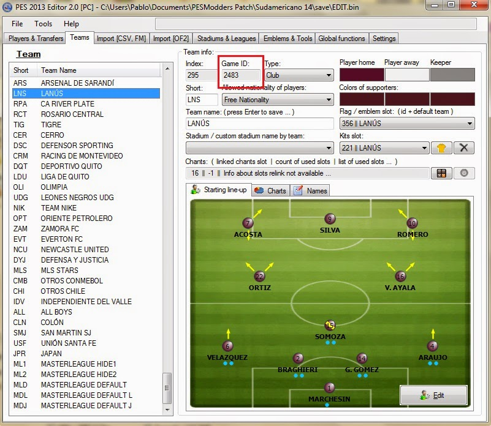Open the Tools menu

[x=43, y=24]
